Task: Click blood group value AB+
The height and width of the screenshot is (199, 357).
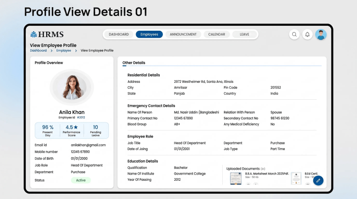Action: coord(177,124)
